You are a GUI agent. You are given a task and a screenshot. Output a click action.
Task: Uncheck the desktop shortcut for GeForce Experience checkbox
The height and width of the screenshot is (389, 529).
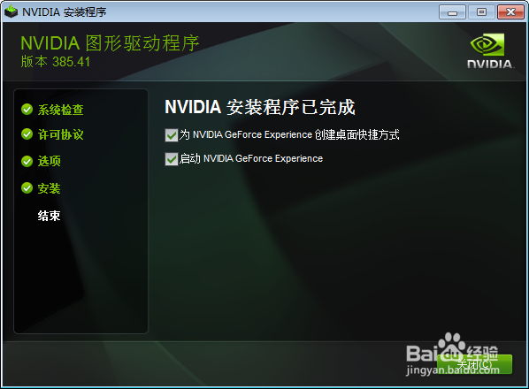click(x=172, y=135)
